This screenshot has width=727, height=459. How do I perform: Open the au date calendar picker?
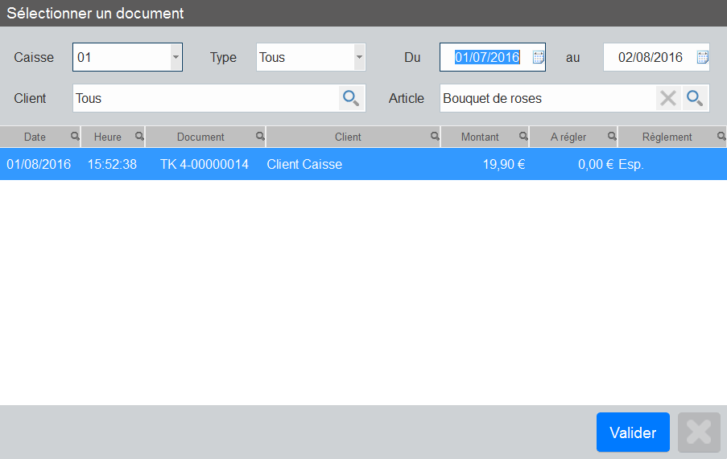click(x=702, y=57)
